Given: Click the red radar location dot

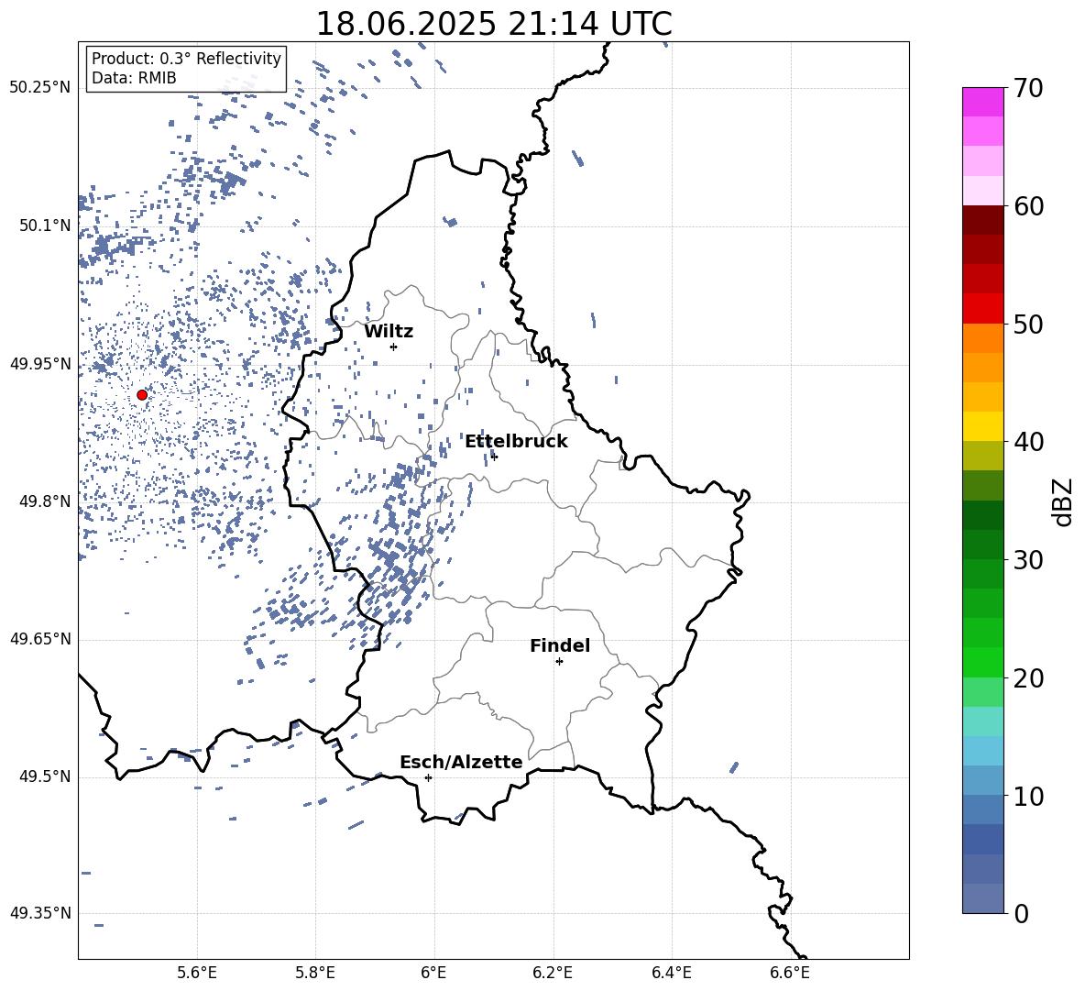Looking at the screenshot, I should coord(142,395).
